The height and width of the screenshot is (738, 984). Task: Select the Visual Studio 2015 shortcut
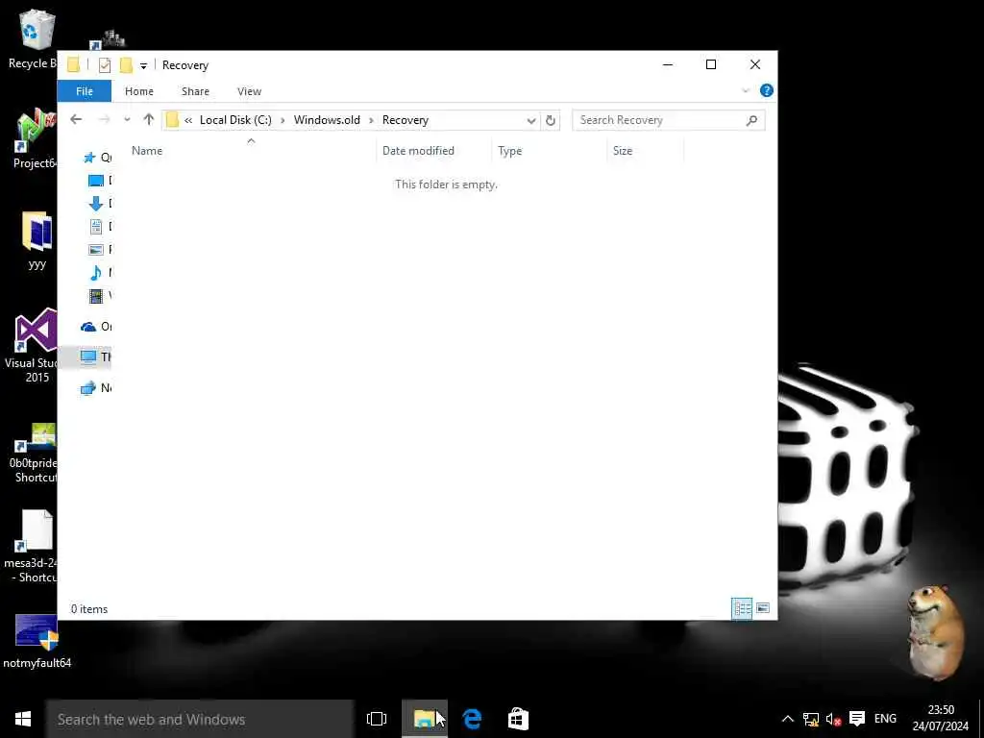click(x=36, y=346)
